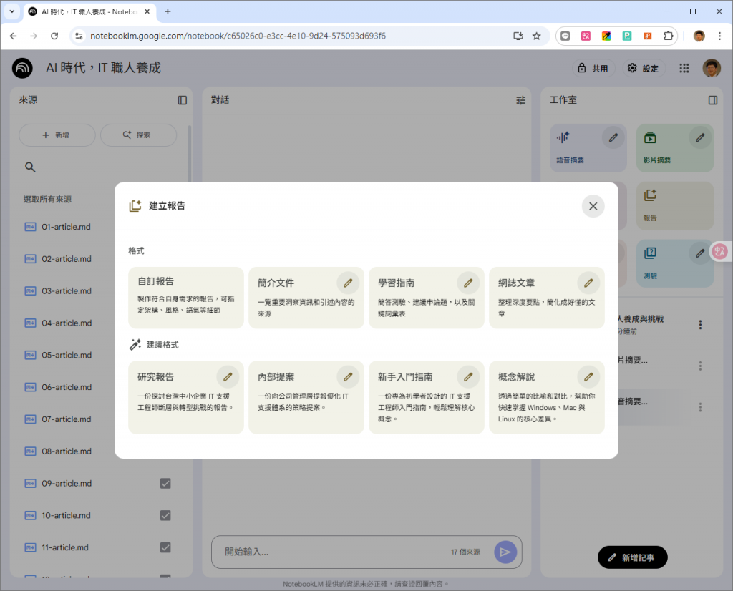
Task: Open source 05-article.md
Action: pos(67,355)
